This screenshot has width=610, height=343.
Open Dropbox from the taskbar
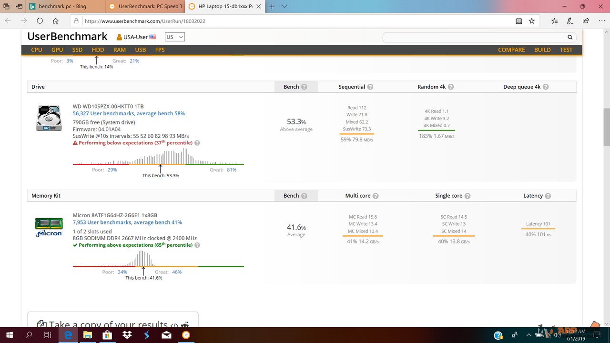[x=127, y=335]
